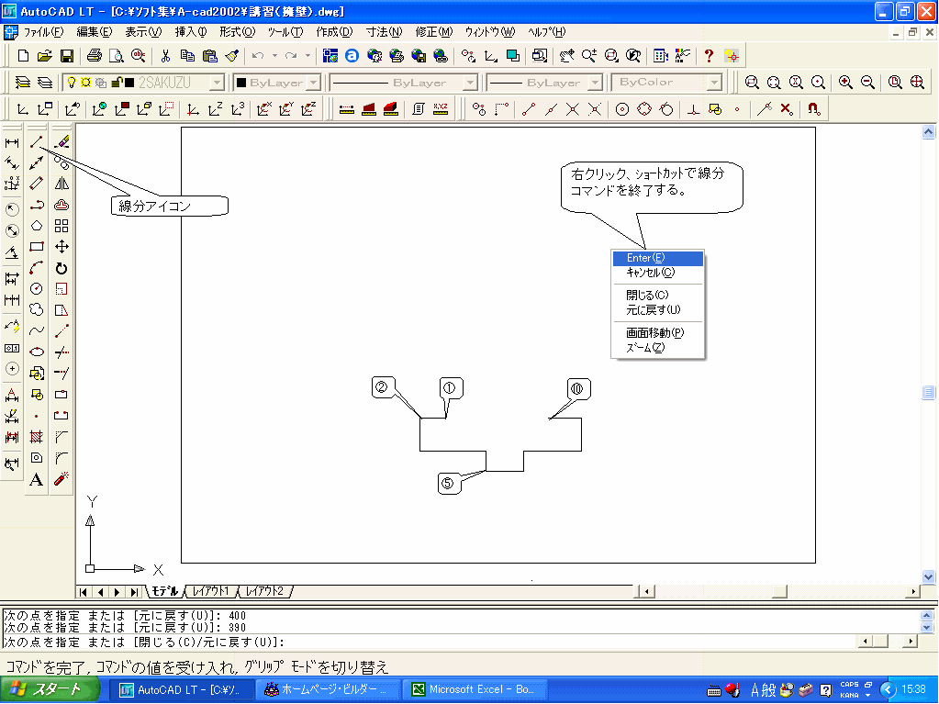Click the AutoCAD LT taskbar button
939x704 pixels.
181,689
